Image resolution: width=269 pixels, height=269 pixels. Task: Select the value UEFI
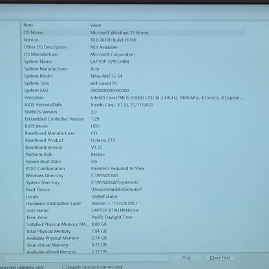click(96, 126)
